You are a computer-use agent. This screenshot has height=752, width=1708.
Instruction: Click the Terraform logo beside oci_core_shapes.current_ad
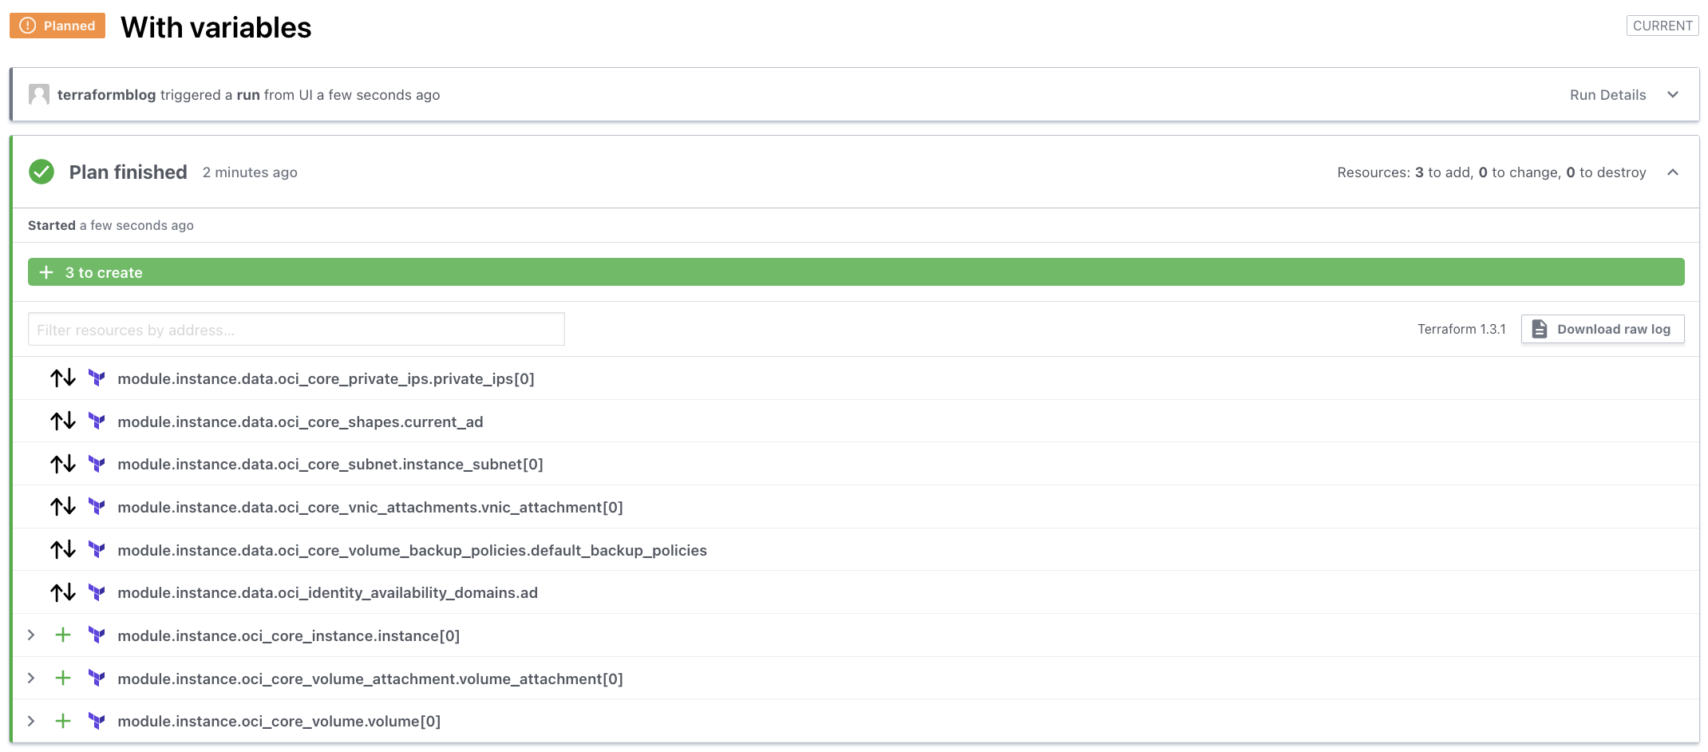coord(97,421)
